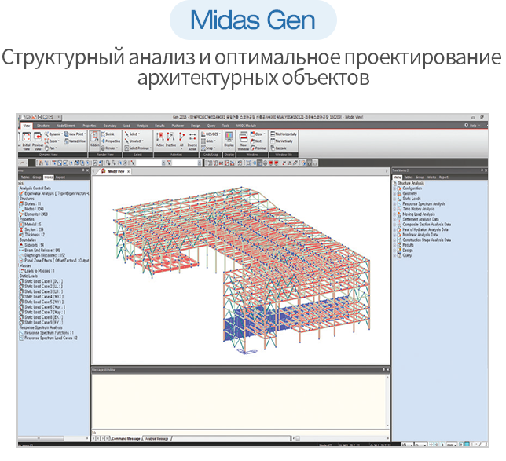The width and height of the screenshot is (506, 461).
Task: Open the Snap dropdown
Action: 209,148
